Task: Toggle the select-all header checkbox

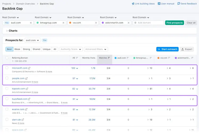Action: (x=7, y=58)
